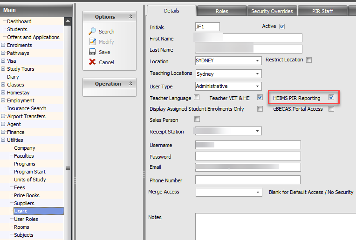This screenshot has width=356, height=240.
Task: Expand the Enrolments tree node
Action: pos(3,45)
